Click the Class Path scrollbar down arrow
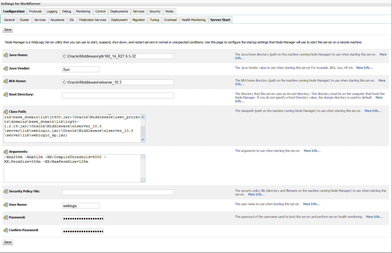The width and height of the screenshot is (392, 253). tap(143, 140)
